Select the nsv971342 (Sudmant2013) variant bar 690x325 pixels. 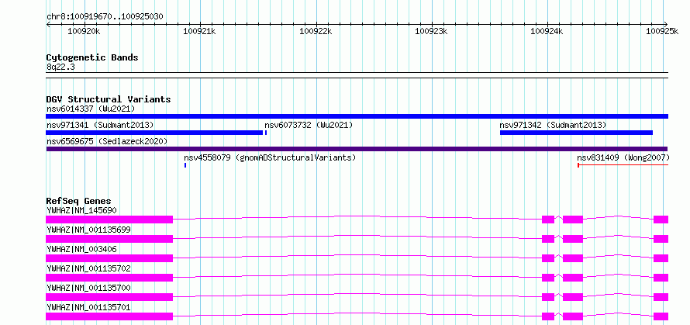coord(576,133)
